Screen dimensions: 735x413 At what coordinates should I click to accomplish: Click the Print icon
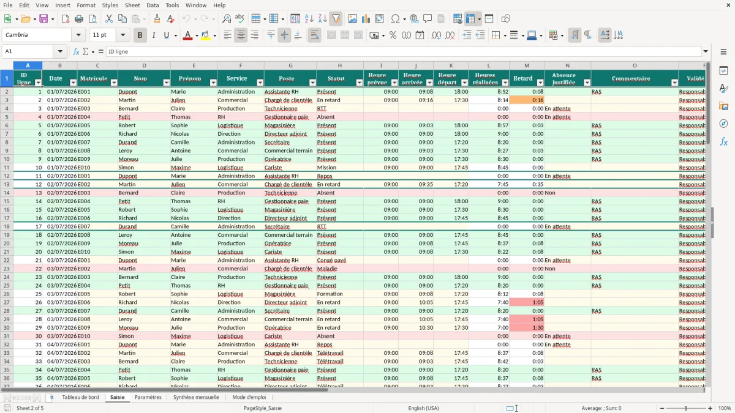coord(79,19)
